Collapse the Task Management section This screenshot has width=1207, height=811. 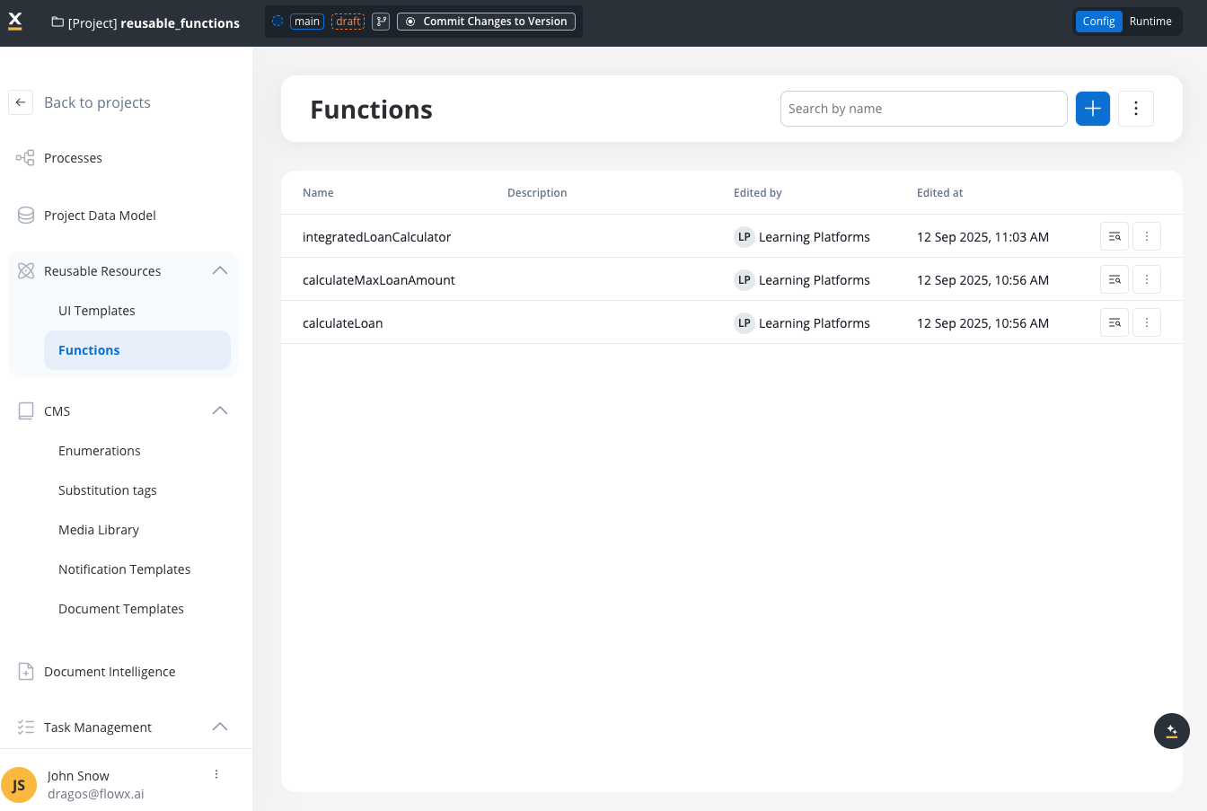tap(219, 727)
